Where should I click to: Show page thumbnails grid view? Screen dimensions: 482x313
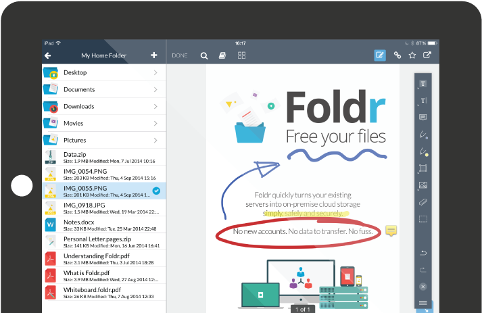(241, 55)
